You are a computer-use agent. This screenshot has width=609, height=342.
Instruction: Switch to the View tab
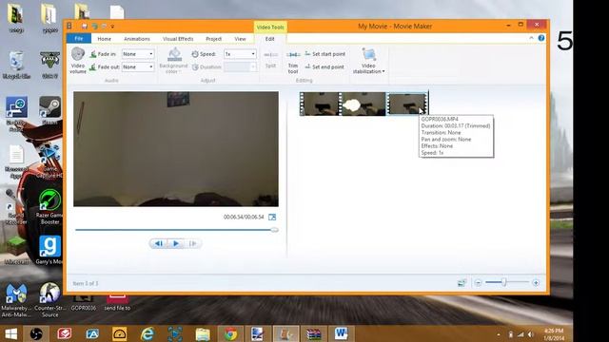click(240, 39)
